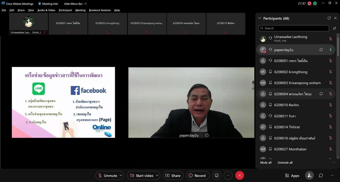Viewport: 340px width, 182px height.
Task: Sort the participants list
Action: click(334, 28)
